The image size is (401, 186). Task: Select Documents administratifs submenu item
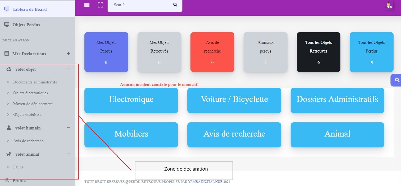click(x=35, y=82)
